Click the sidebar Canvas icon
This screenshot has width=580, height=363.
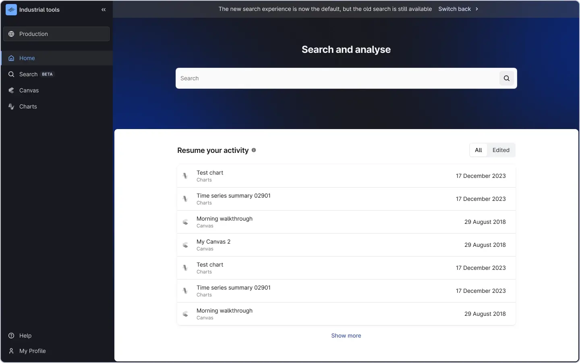[11, 90]
